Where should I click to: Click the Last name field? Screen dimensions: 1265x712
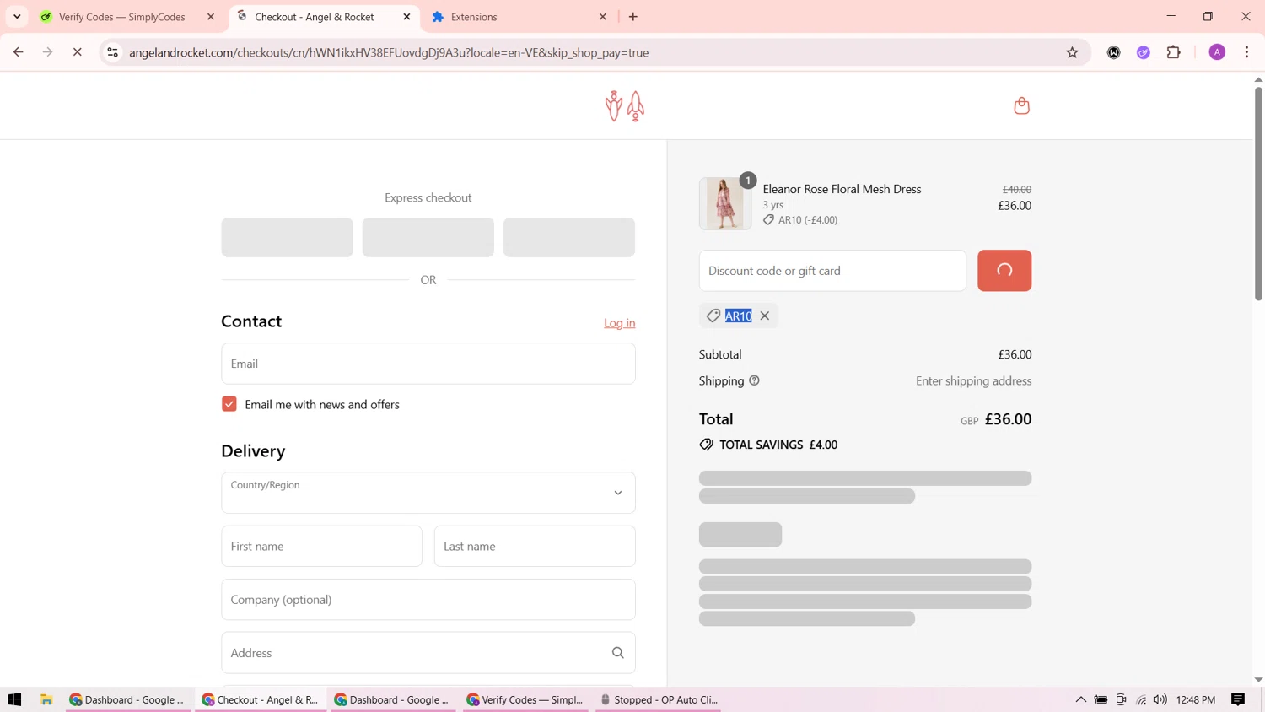535,546
